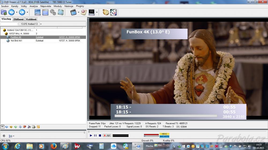268x150 pixels.
Task: Switch to the Všechny tab
Action: pos(6,19)
